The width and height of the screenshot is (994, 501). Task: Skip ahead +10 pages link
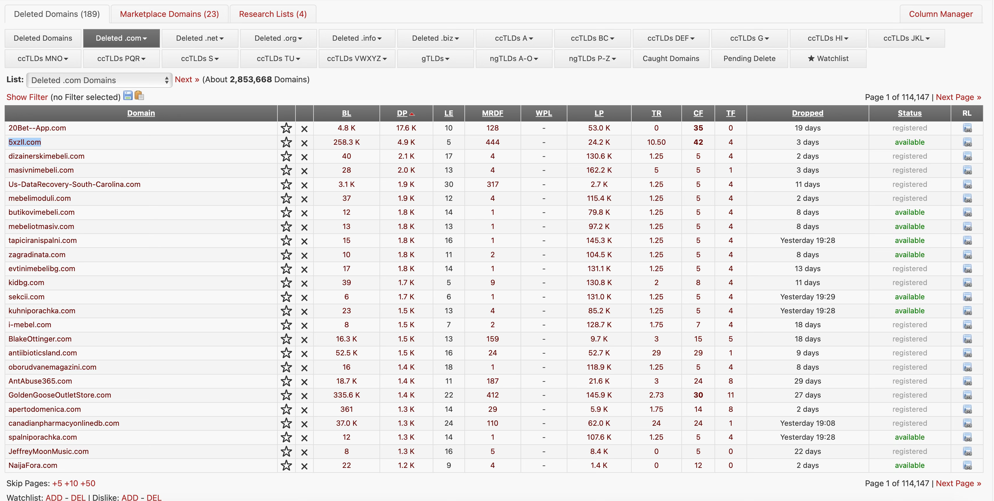pos(71,483)
